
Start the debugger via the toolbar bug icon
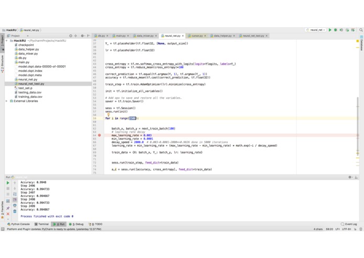[x=335, y=30]
